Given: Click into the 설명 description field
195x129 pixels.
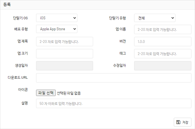Looking at the screenshot, I should pyautogui.click(x=113, y=103).
